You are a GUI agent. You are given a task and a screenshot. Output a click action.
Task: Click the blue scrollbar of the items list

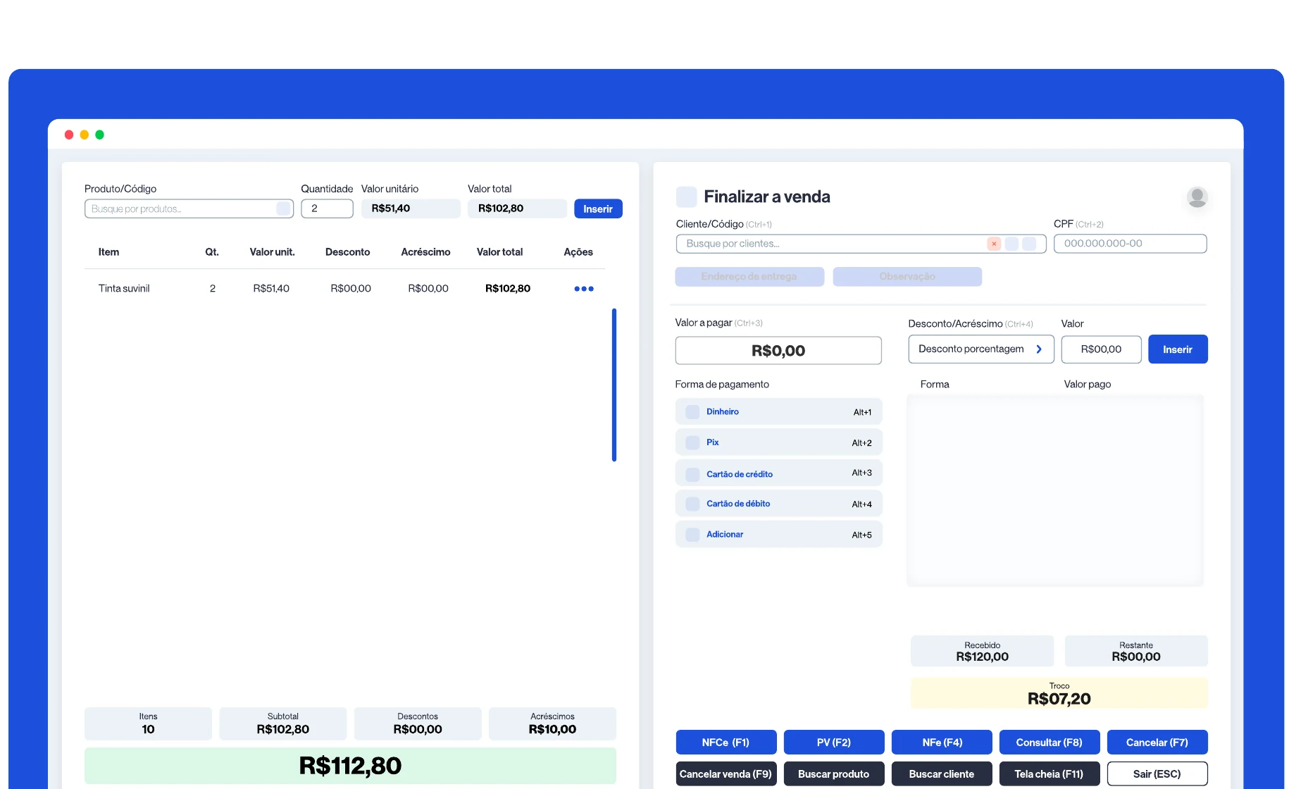point(614,385)
